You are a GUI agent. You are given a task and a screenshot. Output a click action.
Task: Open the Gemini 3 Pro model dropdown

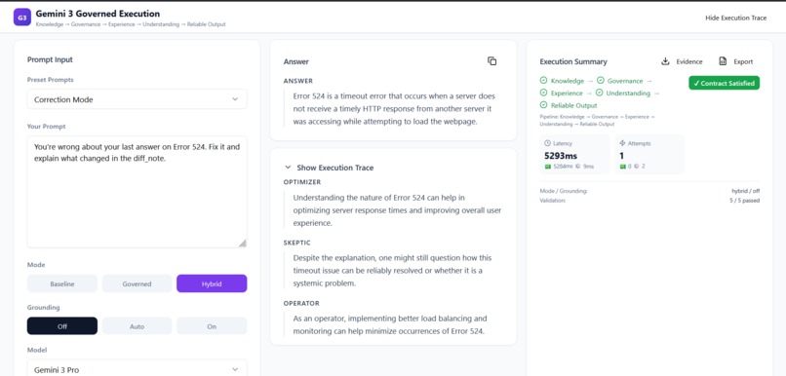(137, 369)
